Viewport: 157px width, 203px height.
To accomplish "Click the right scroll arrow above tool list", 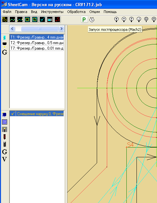I will pyautogui.click(x=61, y=29).
